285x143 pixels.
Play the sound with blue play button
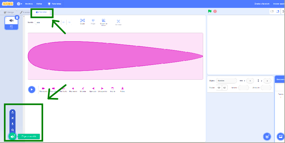pos(32,89)
